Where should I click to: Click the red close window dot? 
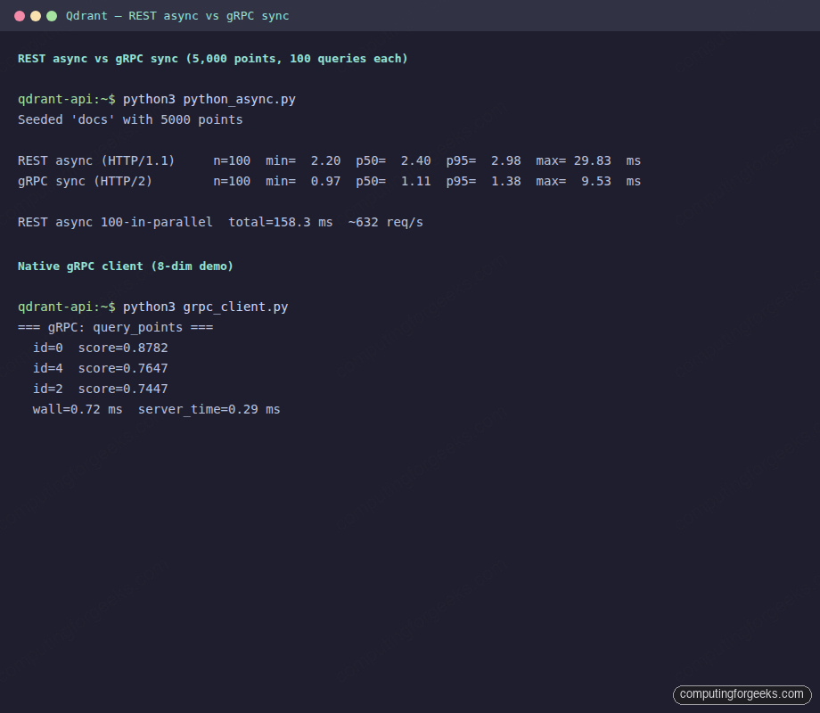point(20,16)
